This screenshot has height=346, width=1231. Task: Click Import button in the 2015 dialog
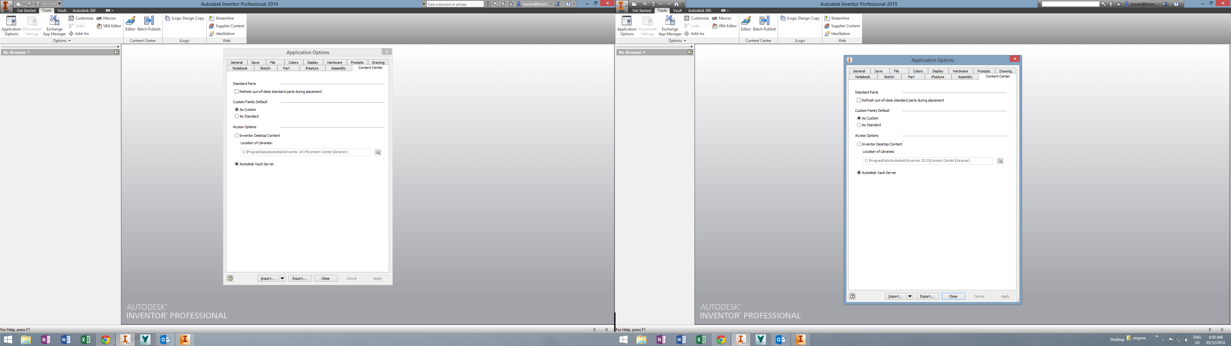click(x=895, y=296)
